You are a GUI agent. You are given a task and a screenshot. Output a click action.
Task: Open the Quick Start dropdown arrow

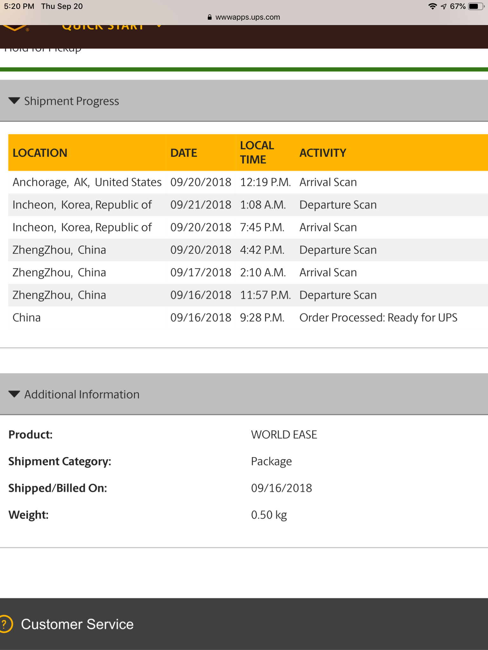(159, 27)
